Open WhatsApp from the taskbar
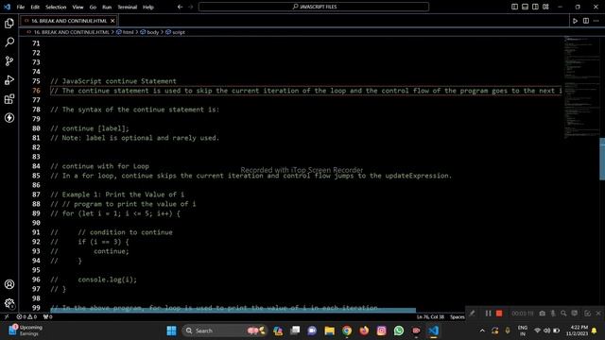Image resolution: width=605 pixels, height=340 pixels. (399, 331)
